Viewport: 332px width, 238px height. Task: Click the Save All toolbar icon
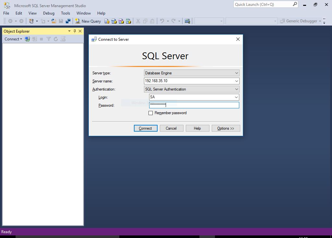68,21
